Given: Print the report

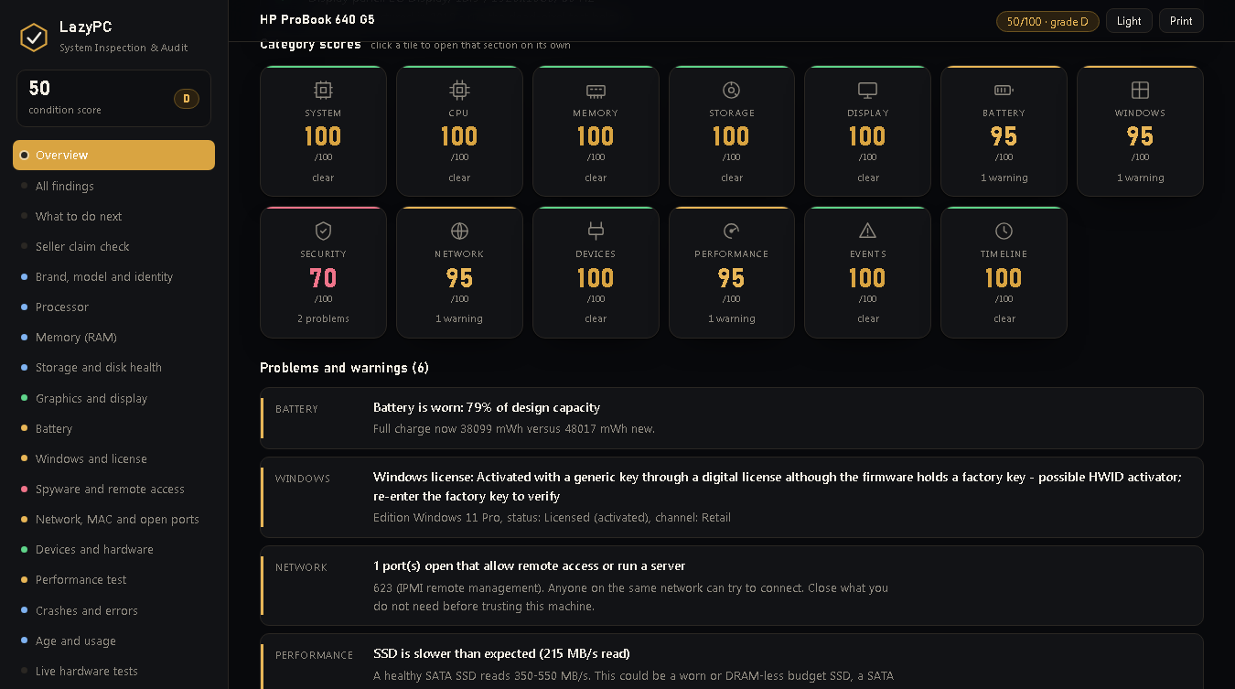Looking at the screenshot, I should click(x=1181, y=21).
